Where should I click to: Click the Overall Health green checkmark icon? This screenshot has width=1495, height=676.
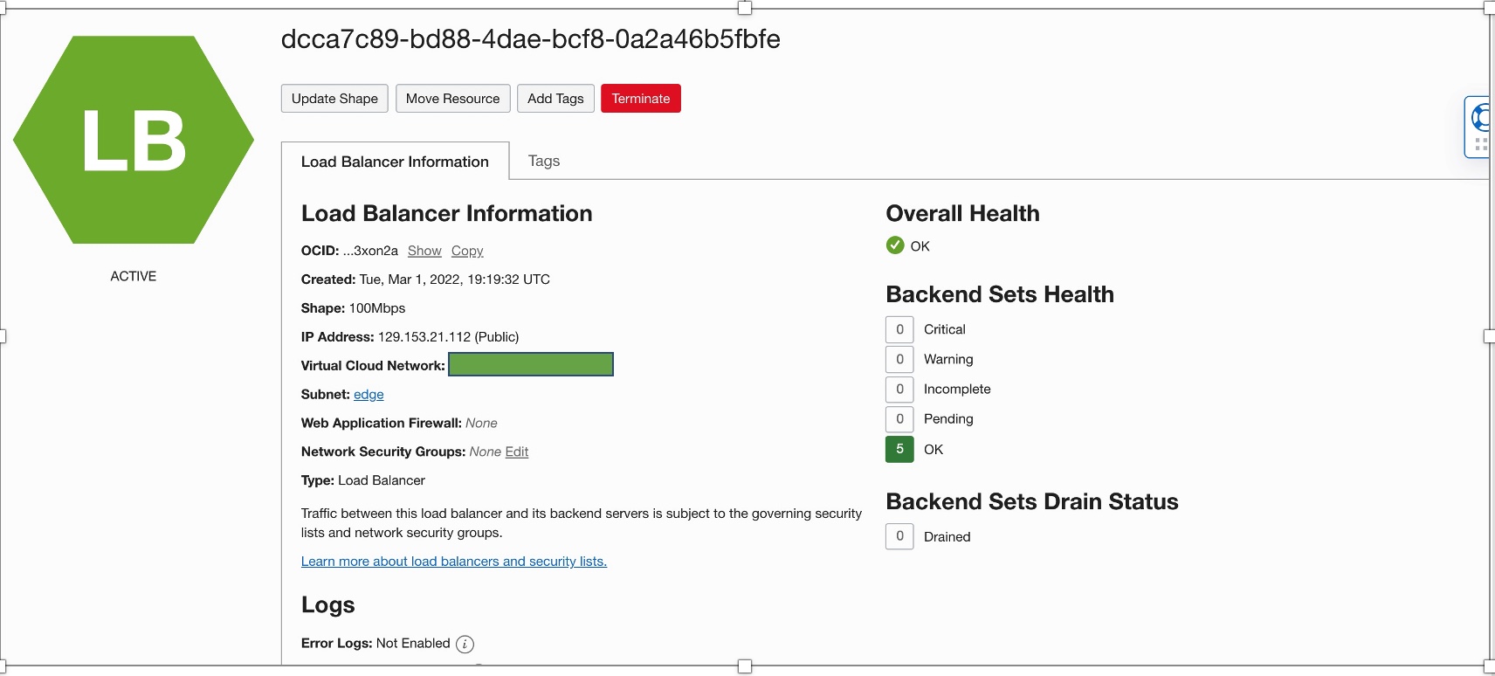[x=895, y=245]
